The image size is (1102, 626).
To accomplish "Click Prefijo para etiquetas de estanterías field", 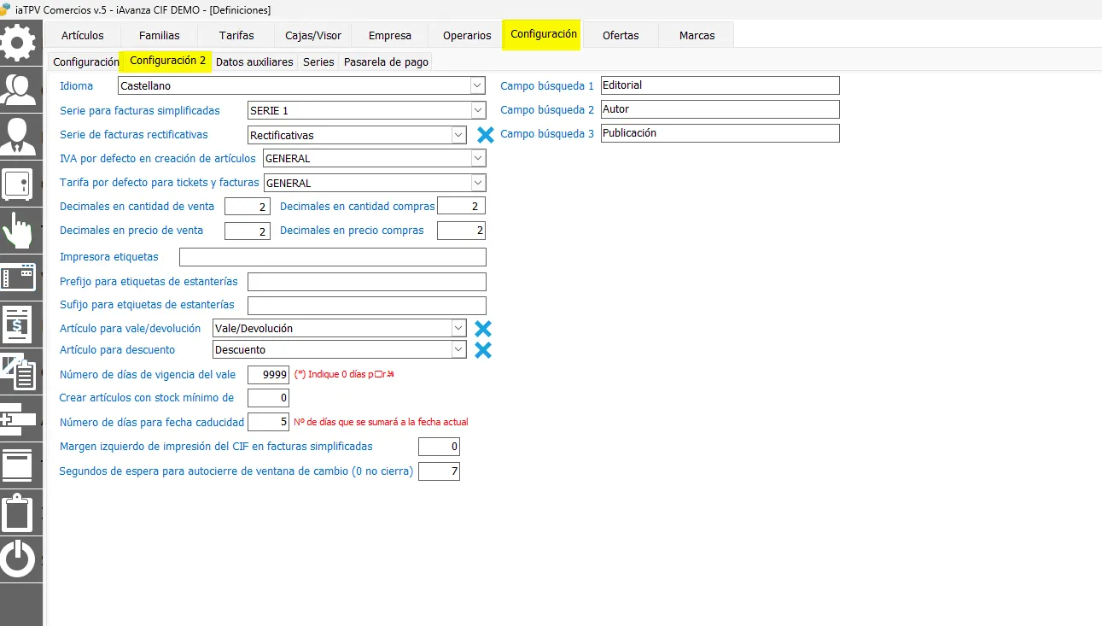I will [x=367, y=282].
